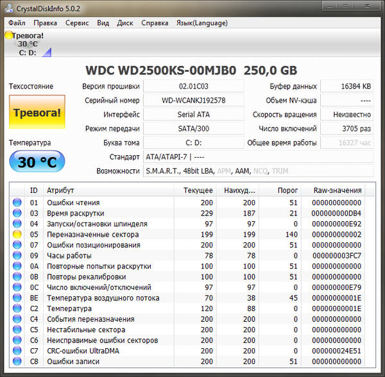Click the 30 °C temperature button
Viewport: 385px width, 377px height.
tap(37, 162)
